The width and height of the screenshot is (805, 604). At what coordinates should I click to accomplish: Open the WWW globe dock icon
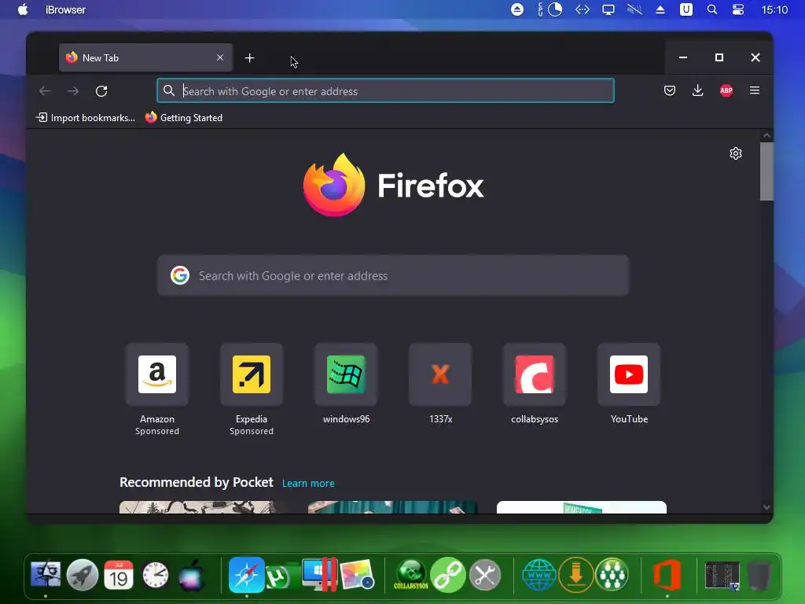[539, 575]
